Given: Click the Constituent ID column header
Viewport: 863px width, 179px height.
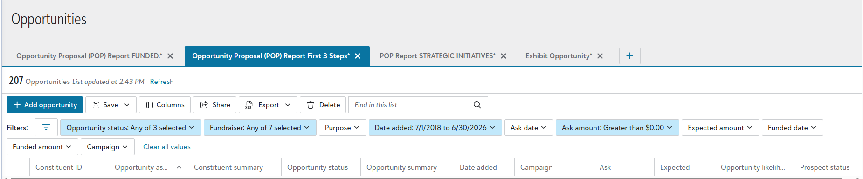Looking at the screenshot, I should [69, 167].
